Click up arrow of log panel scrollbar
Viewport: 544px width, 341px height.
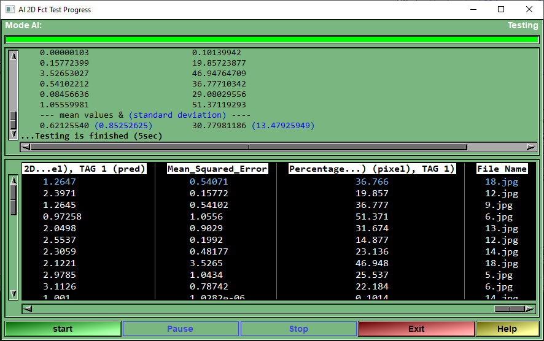13,55
